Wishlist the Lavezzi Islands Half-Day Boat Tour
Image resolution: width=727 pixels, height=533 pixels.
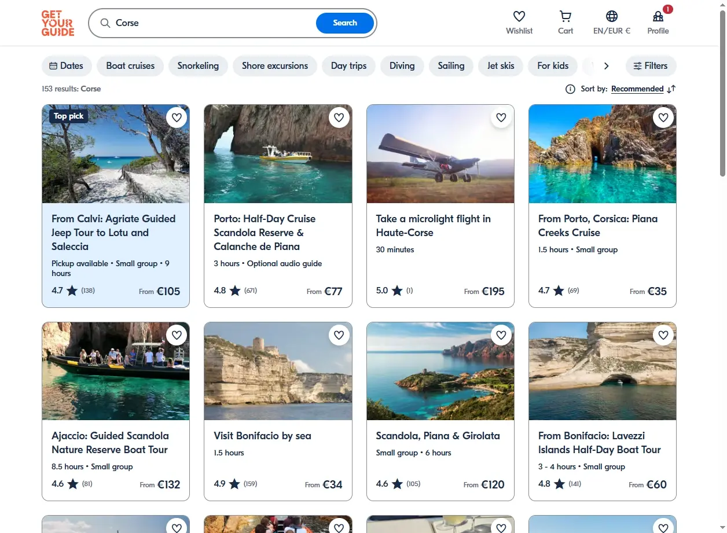point(663,334)
